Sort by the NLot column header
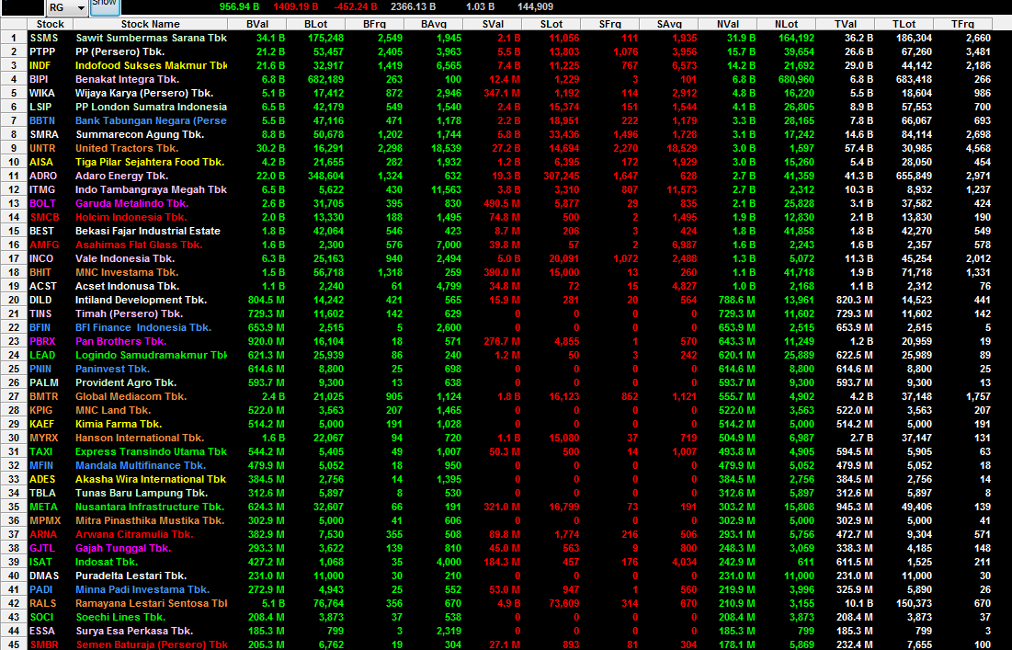The image size is (1012, 650). pos(786,24)
